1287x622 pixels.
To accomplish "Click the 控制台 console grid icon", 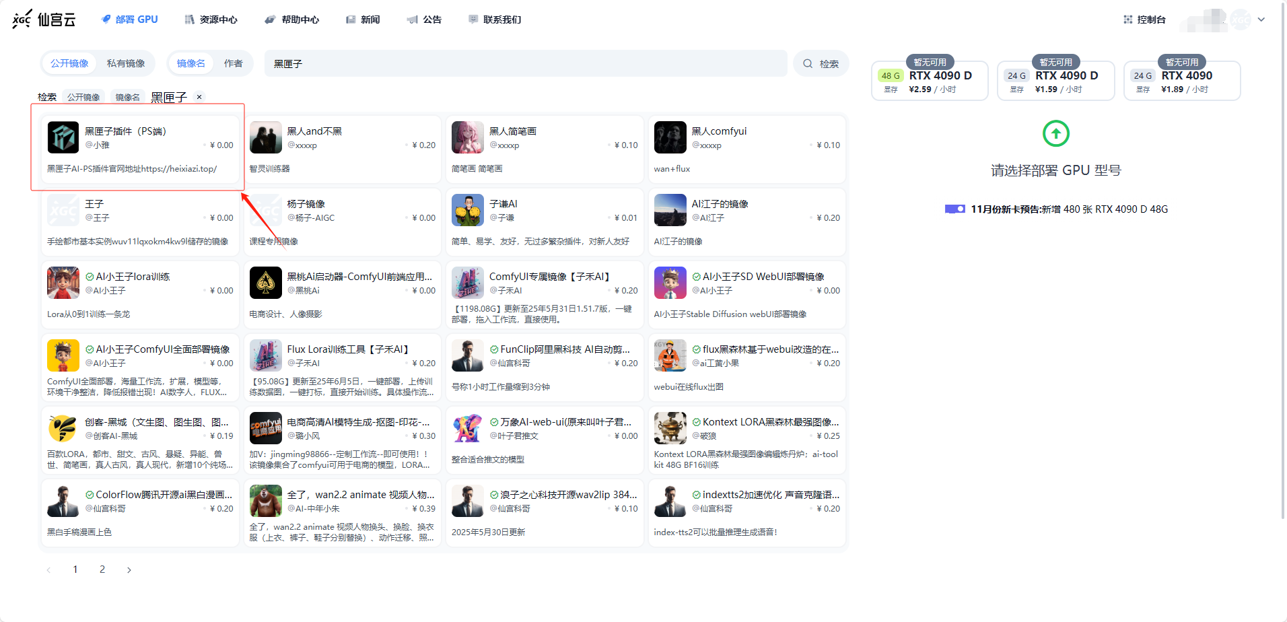I will (1127, 20).
